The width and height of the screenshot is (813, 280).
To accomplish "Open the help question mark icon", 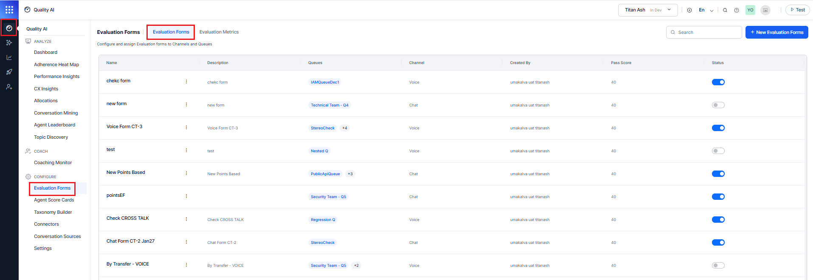I will (737, 10).
